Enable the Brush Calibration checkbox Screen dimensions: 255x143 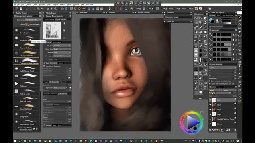[x=44, y=66]
